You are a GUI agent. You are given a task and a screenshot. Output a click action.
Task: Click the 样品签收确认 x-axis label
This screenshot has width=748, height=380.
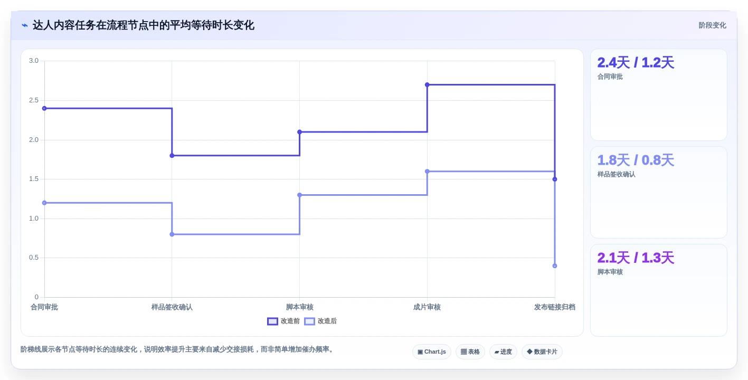[x=172, y=307]
